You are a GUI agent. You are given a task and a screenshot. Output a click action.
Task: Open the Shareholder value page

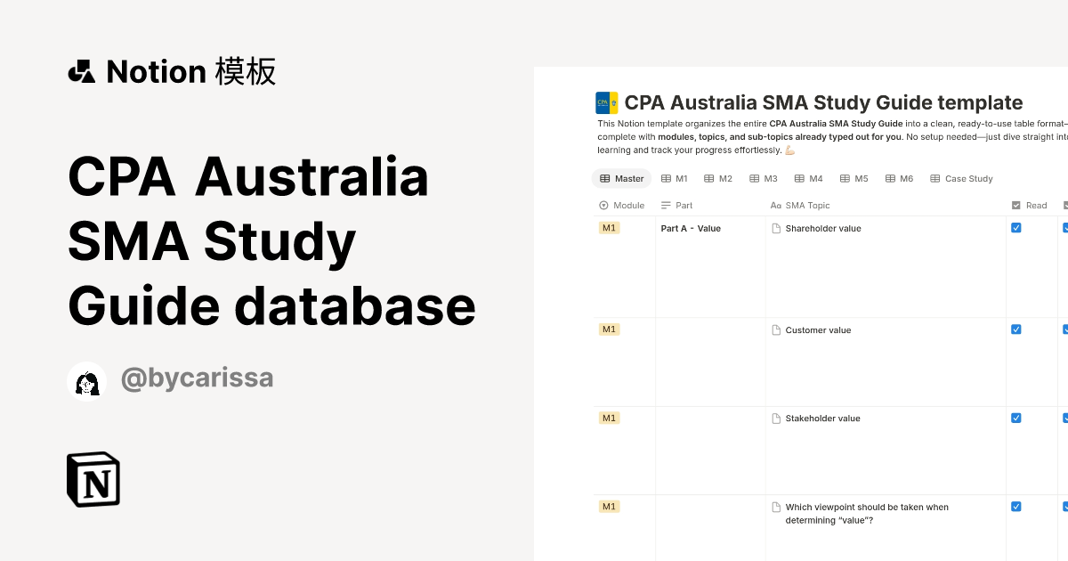pos(823,229)
